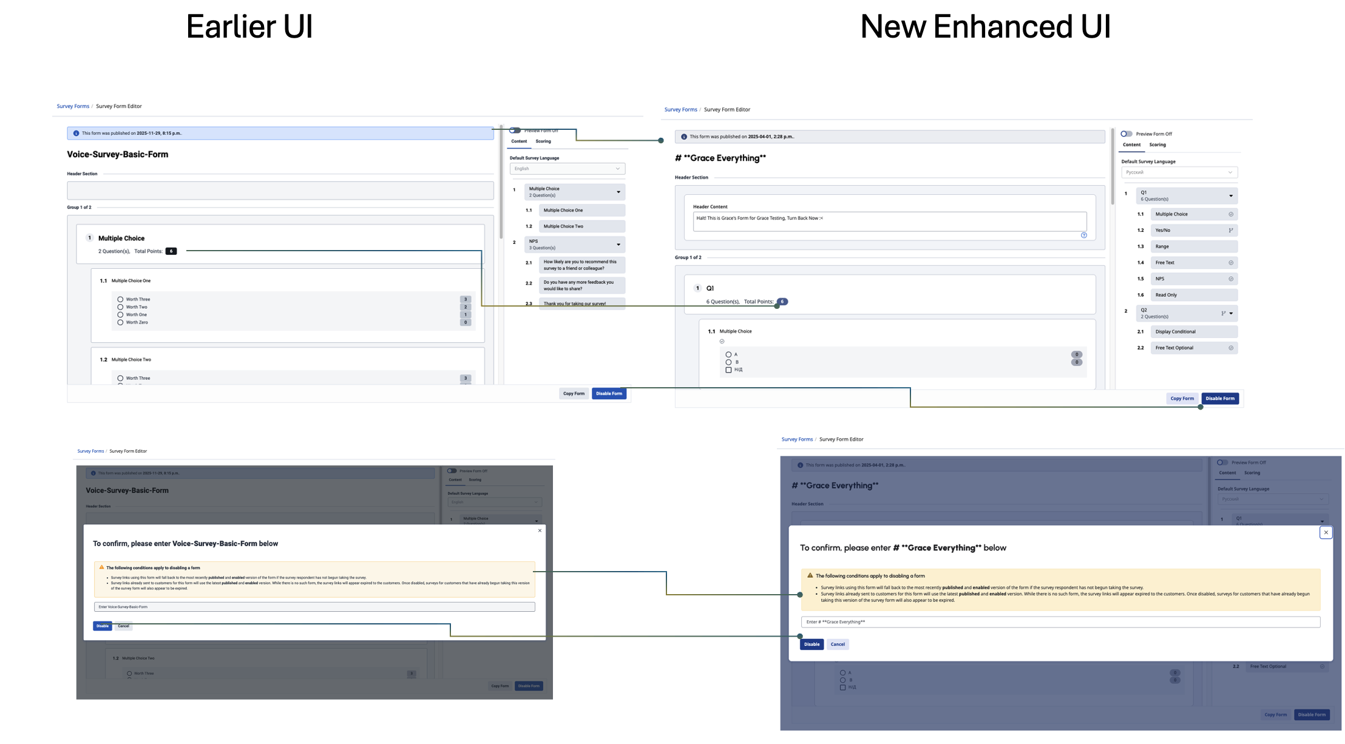The image size is (1345, 744).
Task: Select the Worth Zero radio in Multiple Choice One
Action: (120, 323)
